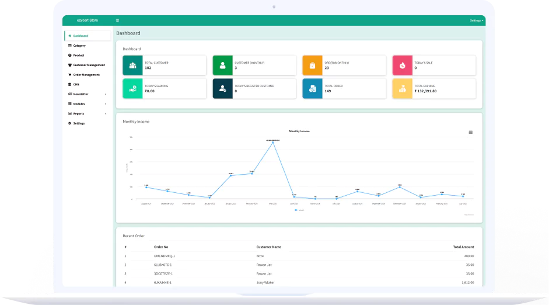Select customer name Jony Wlaker row
549x305 pixels.
click(265, 283)
